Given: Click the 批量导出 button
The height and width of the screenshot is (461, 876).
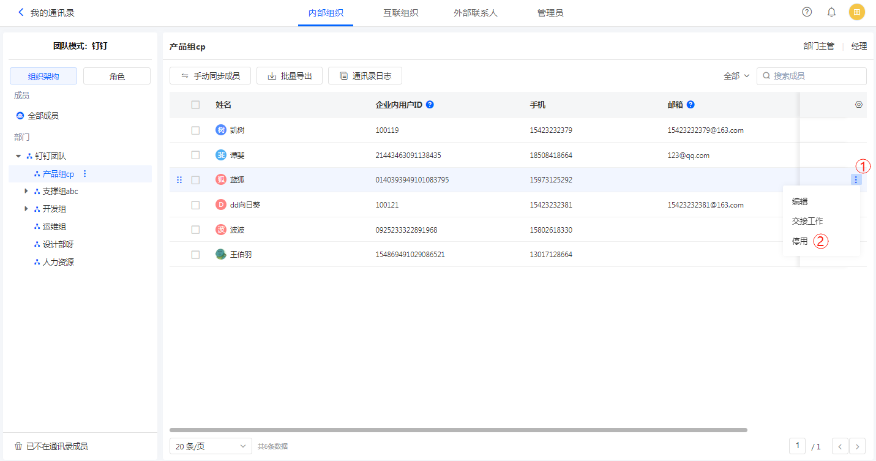Looking at the screenshot, I should (290, 76).
